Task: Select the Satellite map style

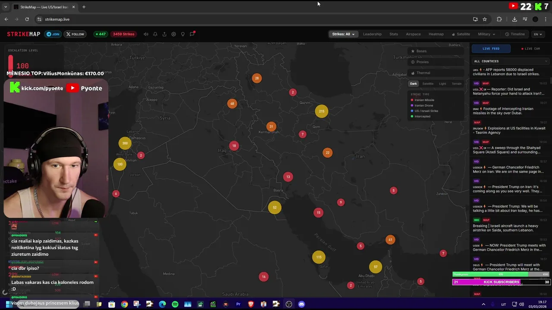Action: pos(428,84)
